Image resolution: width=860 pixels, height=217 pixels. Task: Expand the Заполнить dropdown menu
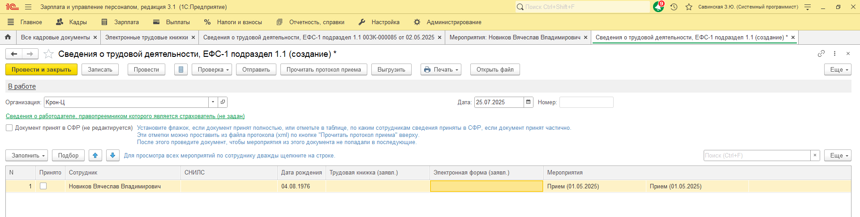pyautogui.click(x=29, y=156)
